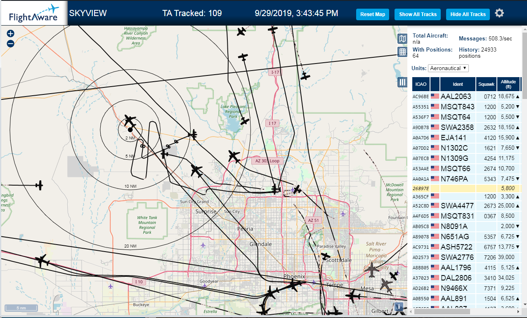Select the aircraft over Lake Pleasant Regional Park
527x318 pixels.
(245, 121)
